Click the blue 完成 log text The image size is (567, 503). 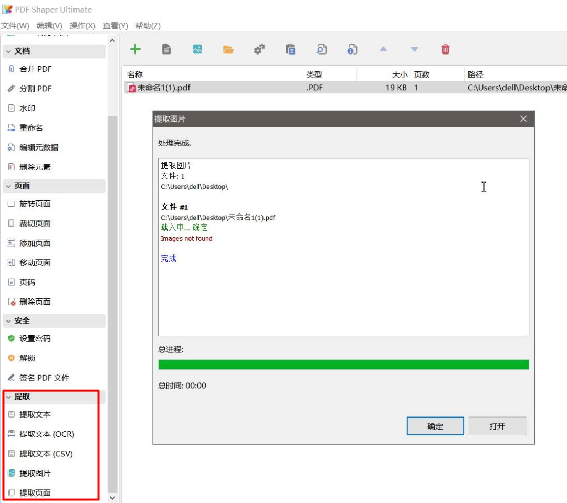[x=169, y=259]
